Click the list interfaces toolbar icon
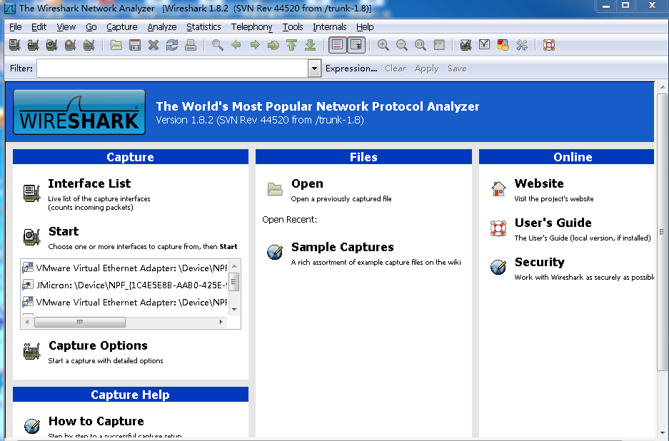This screenshot has width=669, height=441. pos(15,45)
